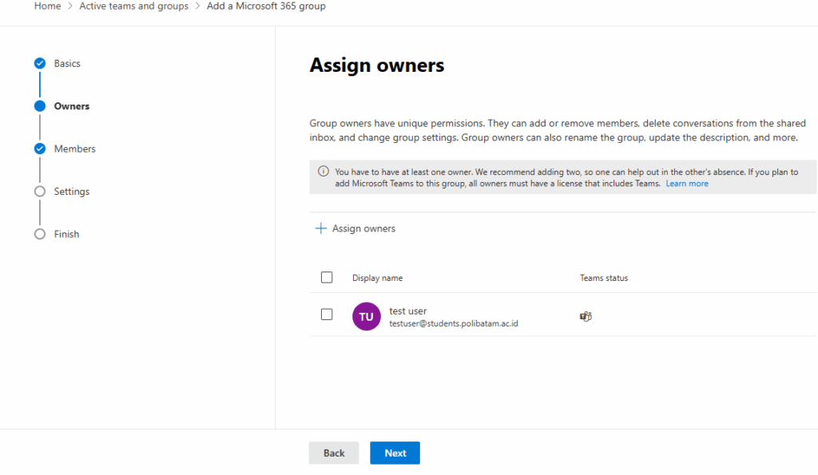This screenshot has width=818, height=475.
Task: Click the Settings step circle icon
Action: [x=40, y=192]
